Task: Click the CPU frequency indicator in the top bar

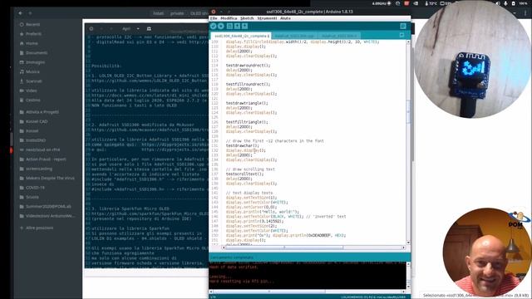Action: coord(382,3)
